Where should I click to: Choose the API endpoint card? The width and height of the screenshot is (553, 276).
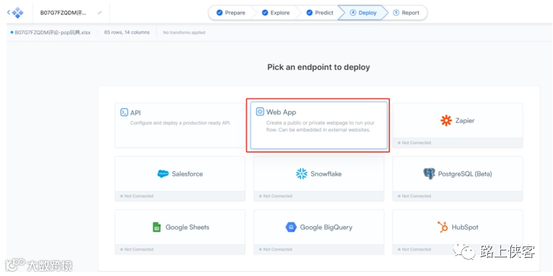[180, 125]
